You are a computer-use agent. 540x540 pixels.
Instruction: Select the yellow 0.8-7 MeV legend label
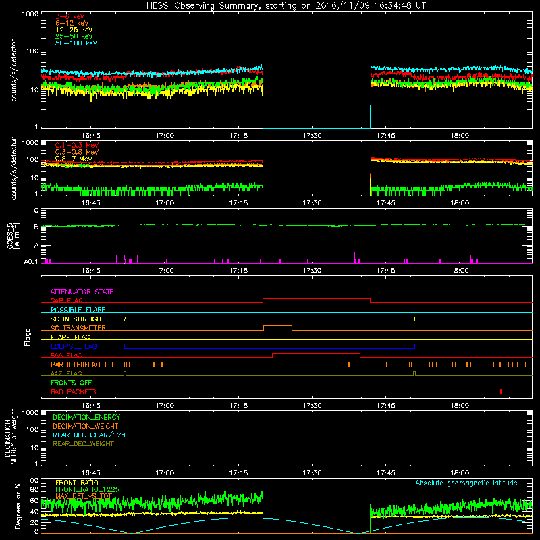coord(74,159)
